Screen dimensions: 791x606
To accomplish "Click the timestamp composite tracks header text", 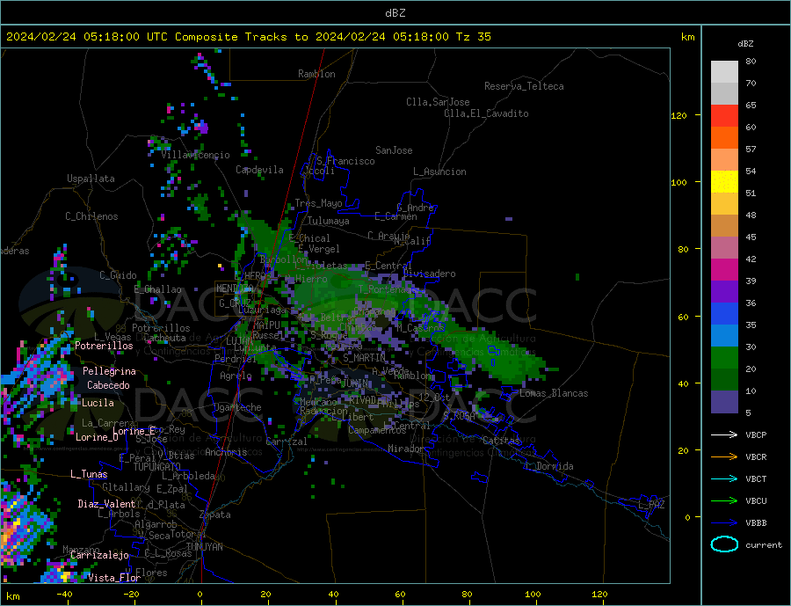I will (x=249, y=37).
